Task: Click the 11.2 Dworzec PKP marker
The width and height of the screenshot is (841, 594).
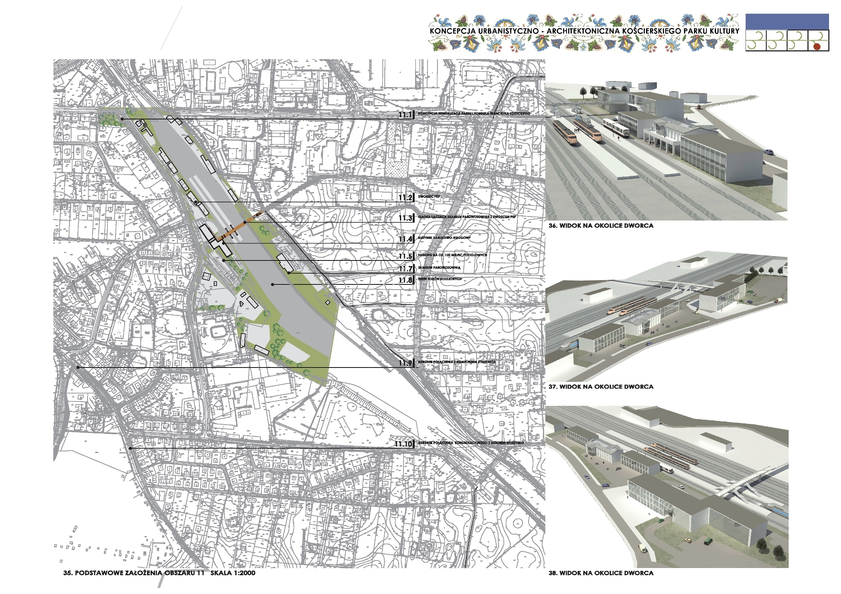Action: click(405, 198)
